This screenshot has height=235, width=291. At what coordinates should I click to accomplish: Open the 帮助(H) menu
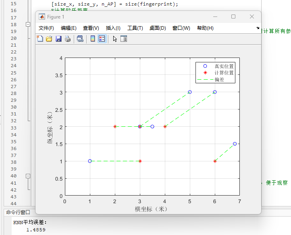(x=205, y=28)
